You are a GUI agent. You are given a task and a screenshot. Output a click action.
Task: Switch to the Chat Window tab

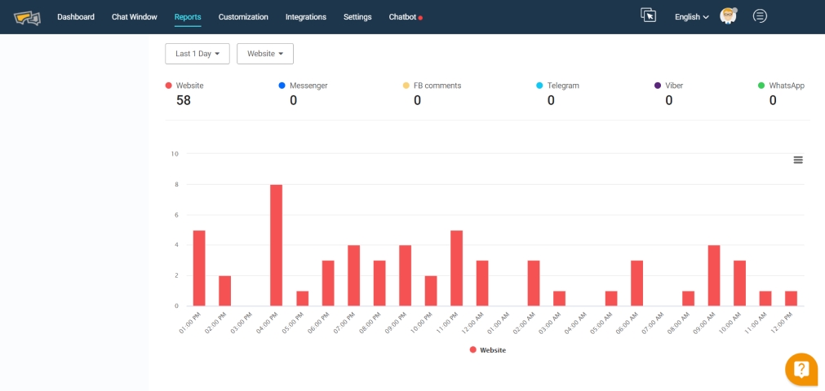[x=135, y=17]
